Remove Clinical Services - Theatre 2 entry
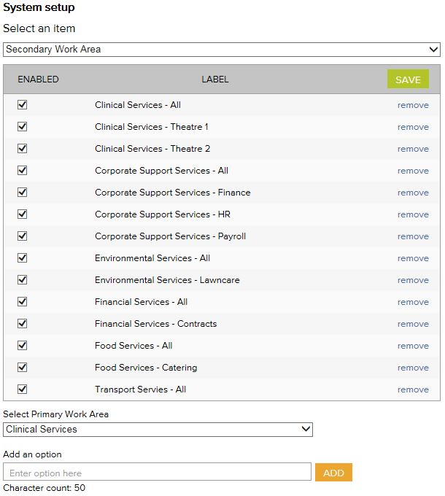 tap(413, 149)
